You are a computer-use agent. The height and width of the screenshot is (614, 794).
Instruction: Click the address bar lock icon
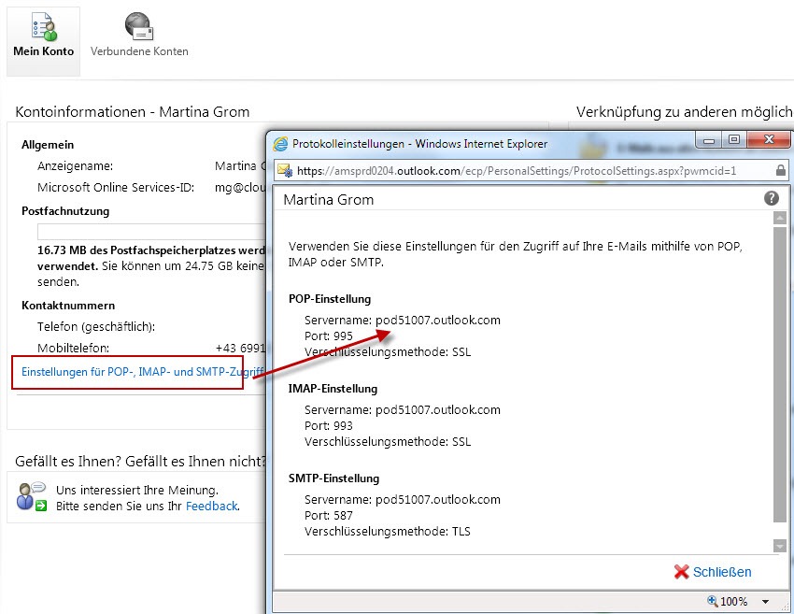point(781,170)
